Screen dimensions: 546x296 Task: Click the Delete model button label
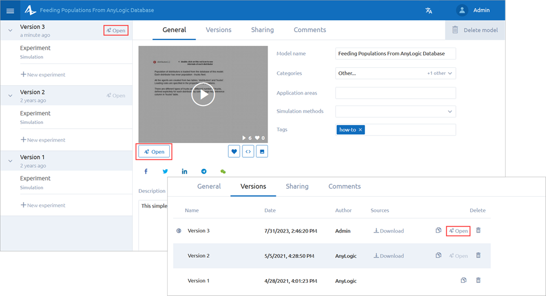pos(480,30)
